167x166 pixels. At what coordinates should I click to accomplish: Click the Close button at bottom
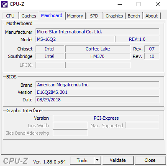(150, 160)
